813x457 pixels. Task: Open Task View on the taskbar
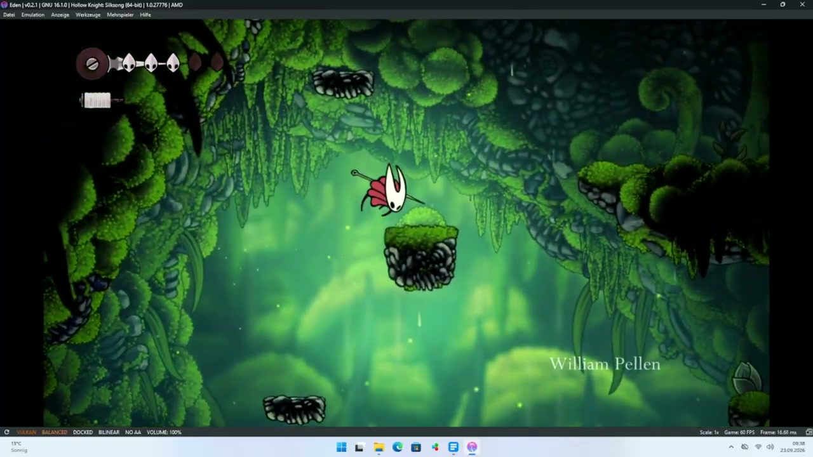click(359, 447)
